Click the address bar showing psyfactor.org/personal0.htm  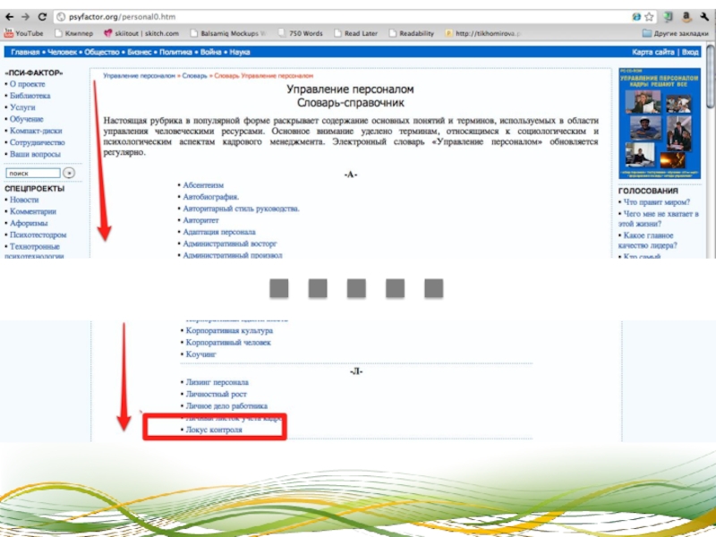tap(343, 17)
